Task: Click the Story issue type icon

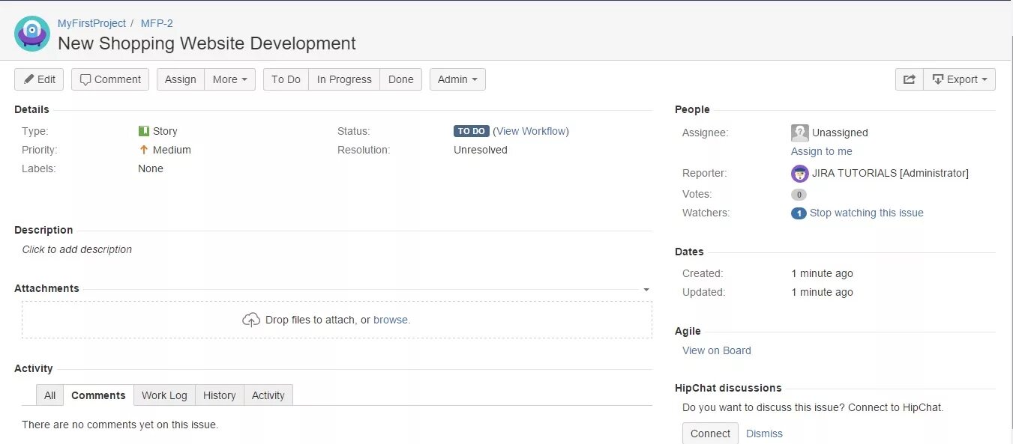Action: pyautogui.click(x=144, y=131)
